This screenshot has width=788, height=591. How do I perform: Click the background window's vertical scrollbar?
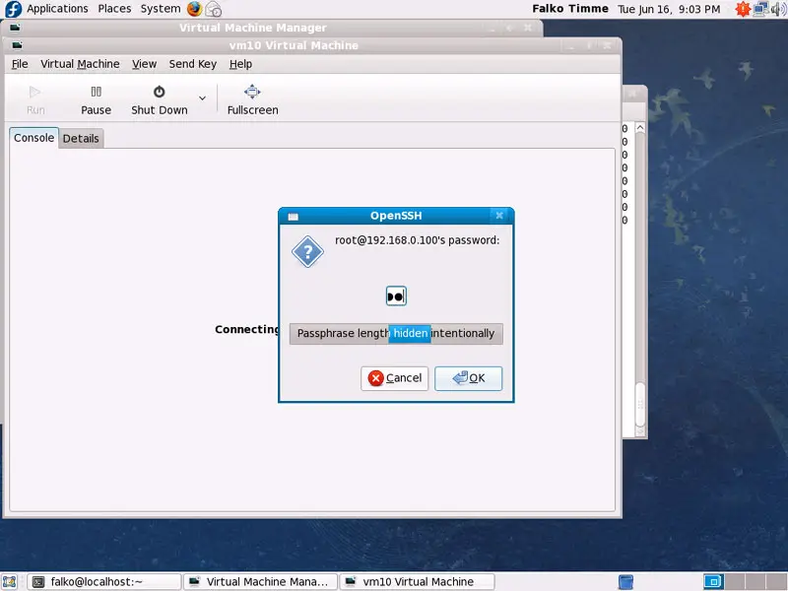pos(639,281)
